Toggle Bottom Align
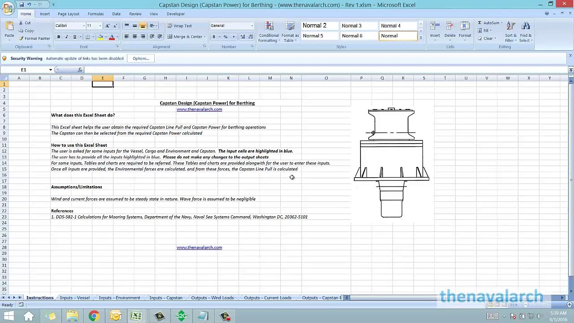 [143, 26]
